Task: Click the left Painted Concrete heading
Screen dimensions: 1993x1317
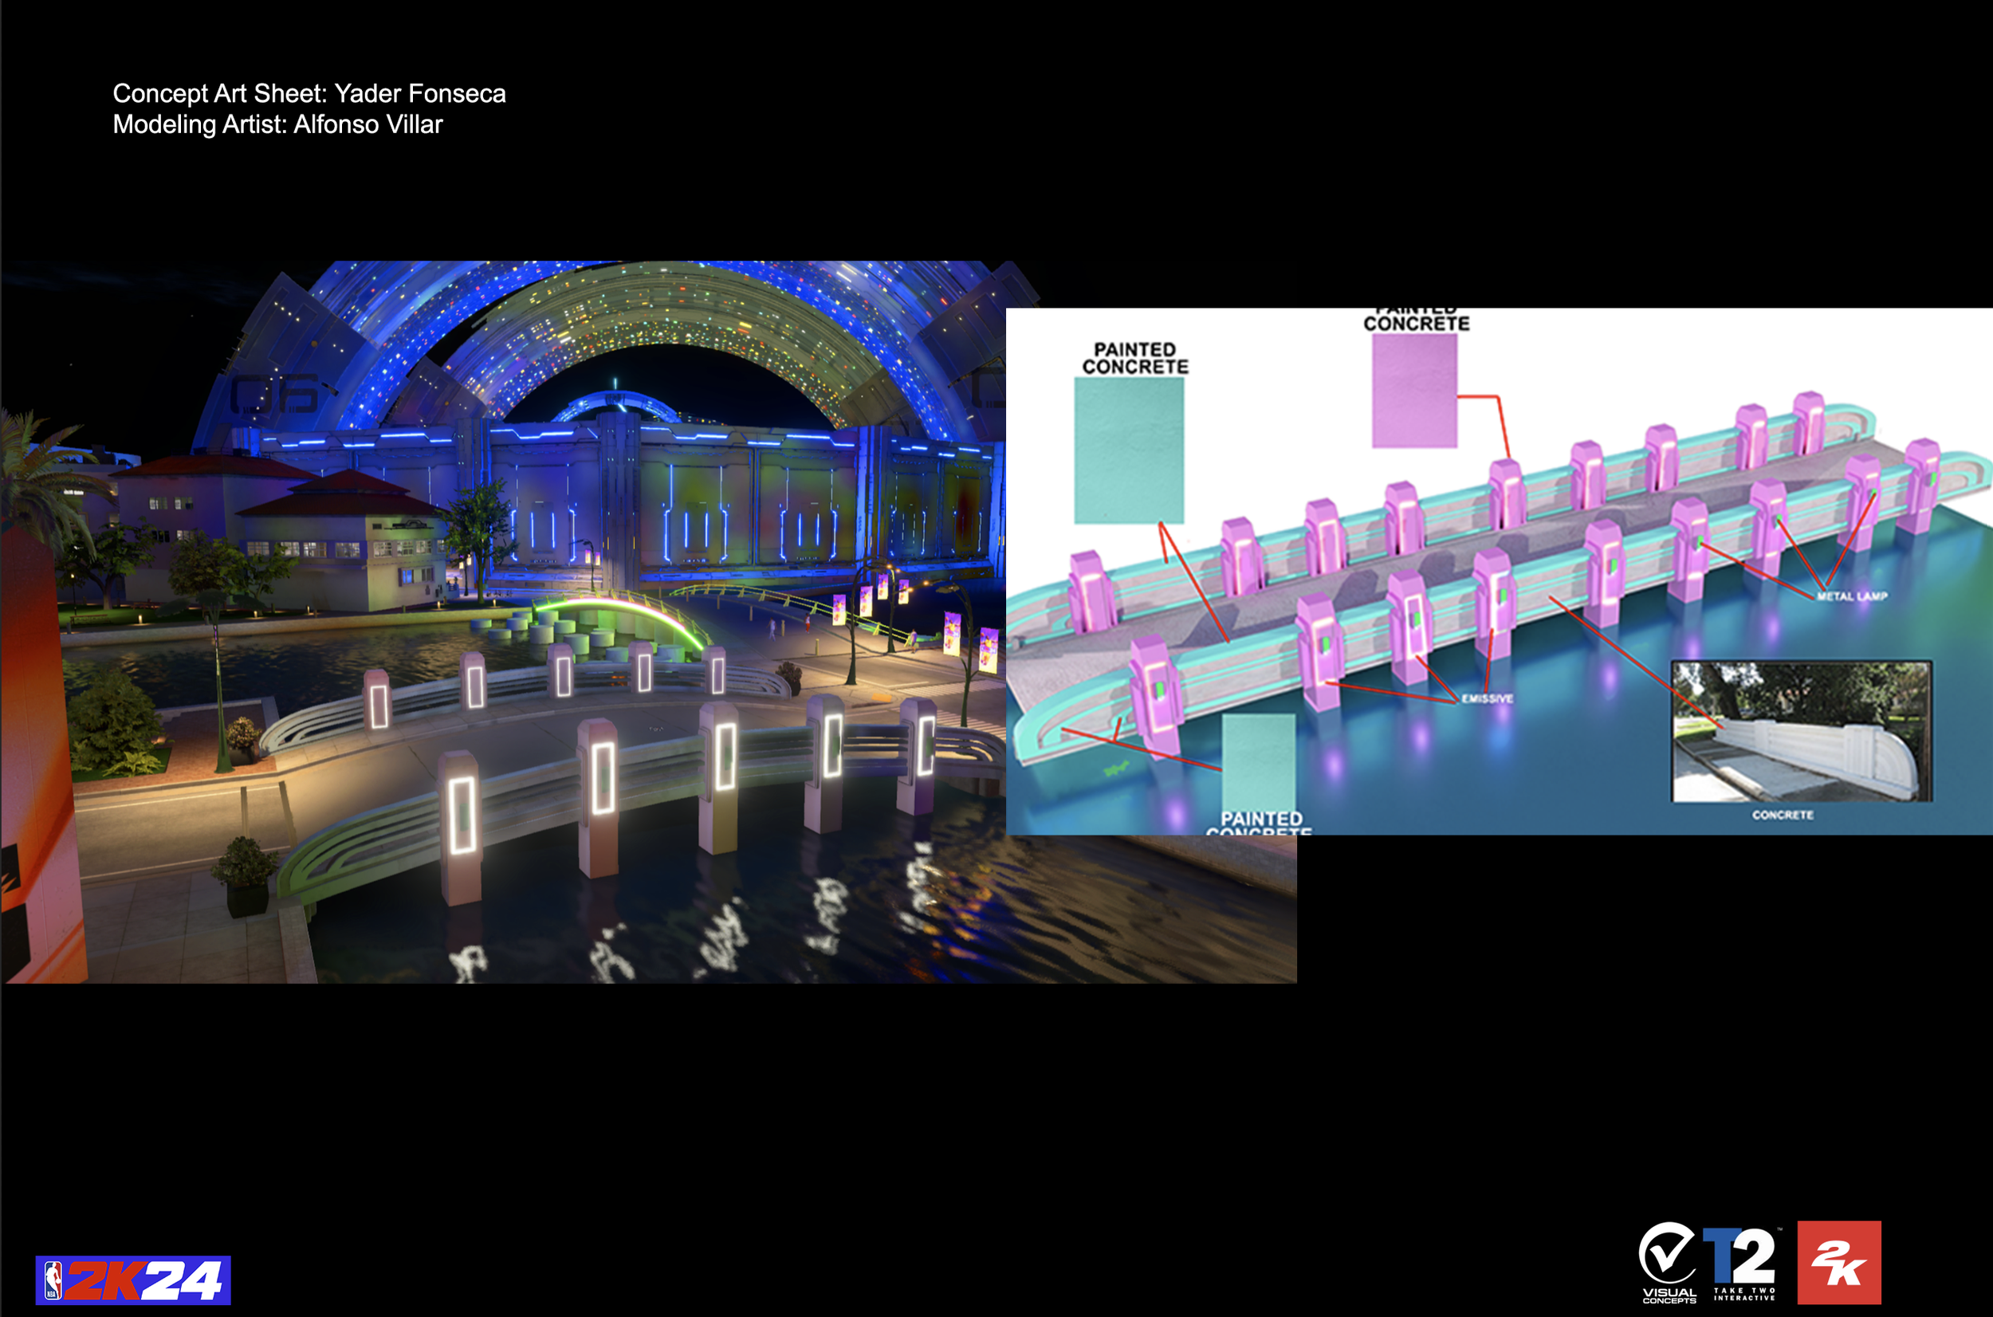Action: (x=1134, y=358)
